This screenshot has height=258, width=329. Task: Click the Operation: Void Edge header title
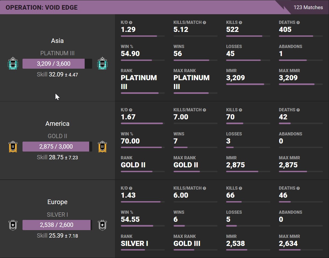[42, 7]
